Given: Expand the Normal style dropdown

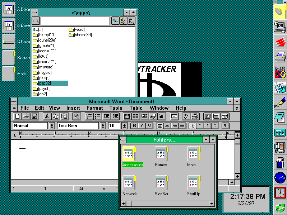Looking at the screenshot, I should (52, 126).
